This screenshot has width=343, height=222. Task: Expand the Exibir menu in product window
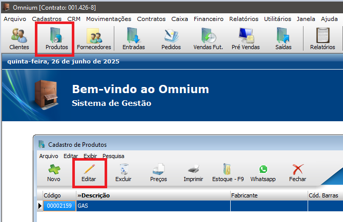tap(90, 156)
